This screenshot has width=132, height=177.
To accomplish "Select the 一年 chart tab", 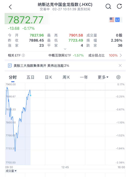I will click(x=84, y=77).
